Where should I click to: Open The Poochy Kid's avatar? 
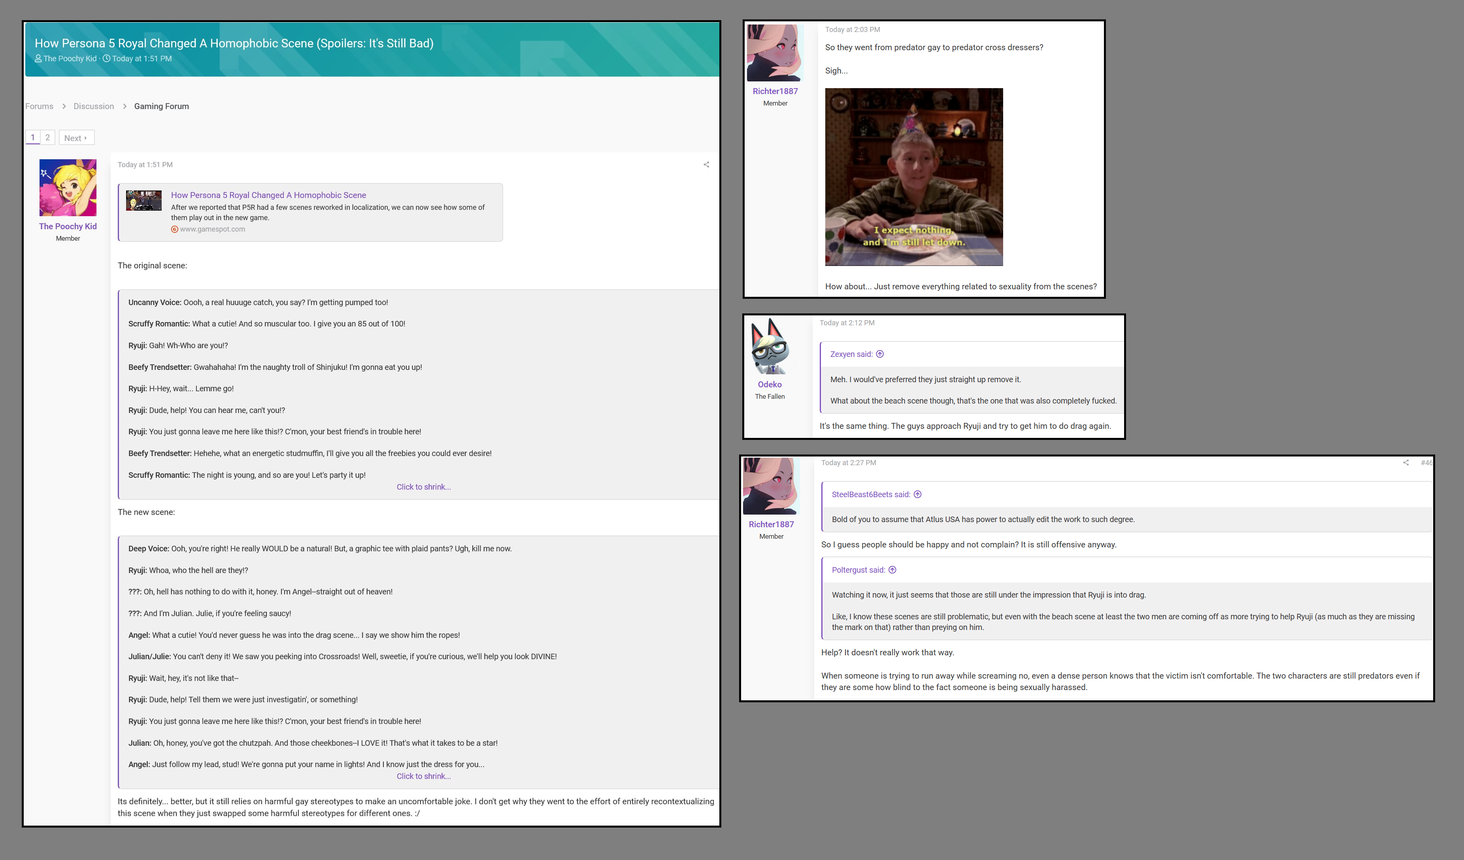coord(68,188)
